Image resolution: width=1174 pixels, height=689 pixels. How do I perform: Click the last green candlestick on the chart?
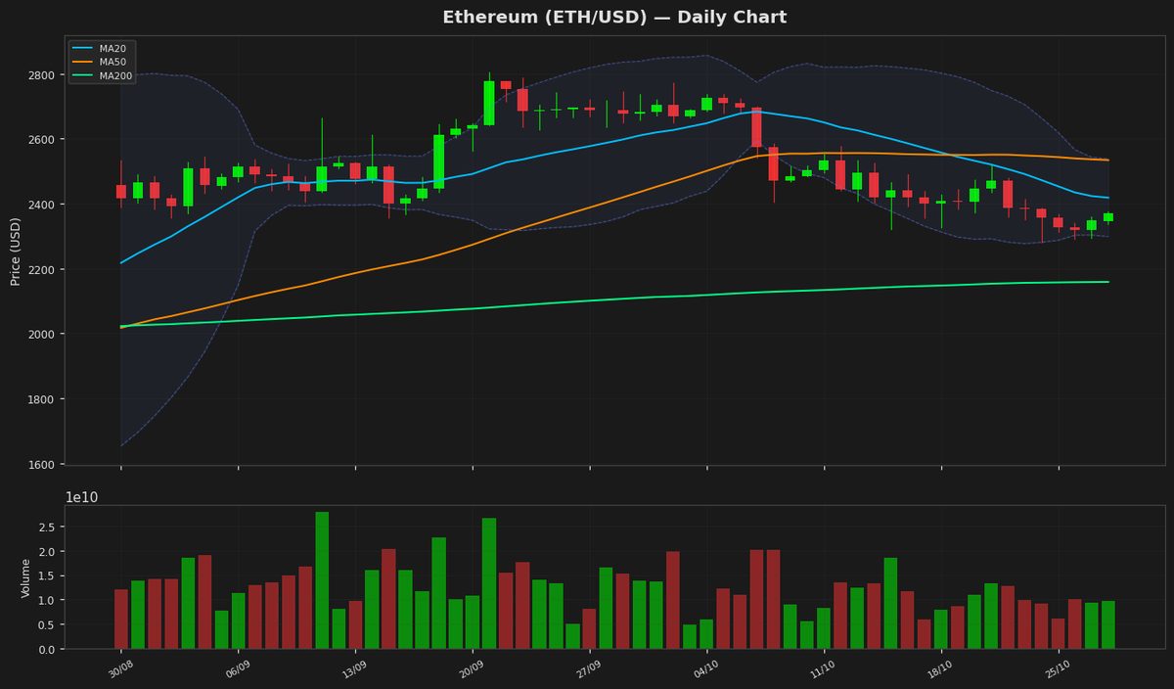1108,217
